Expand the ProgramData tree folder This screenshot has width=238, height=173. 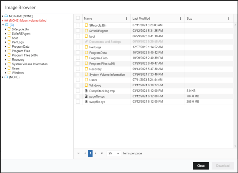pyautogui.click(x=6, y=47)
